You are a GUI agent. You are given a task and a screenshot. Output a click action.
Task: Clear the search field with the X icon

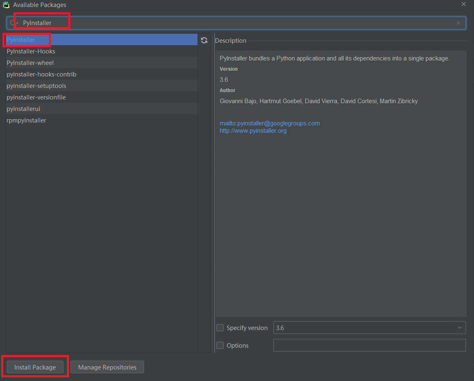[458, 23]
